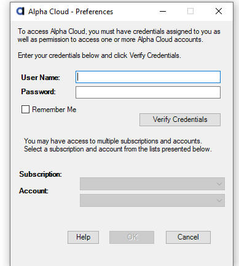
Task: Click the Subscription dropdown chevron arrow
Action: pos(219,184)
